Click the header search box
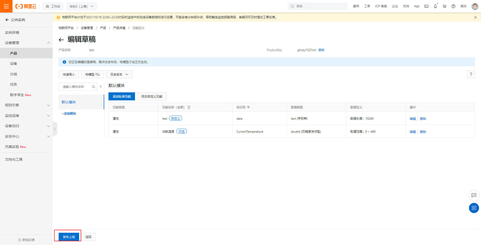 pyautogui.click(x=317, y=6)
